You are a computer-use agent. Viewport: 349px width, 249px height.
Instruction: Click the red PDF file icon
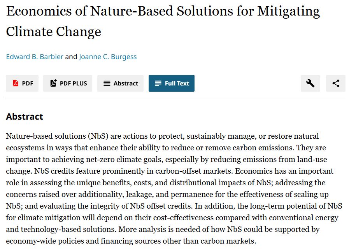[x=15, y=83]
